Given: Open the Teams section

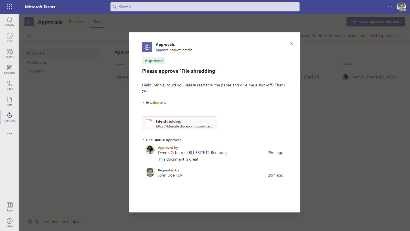Looking at the screenshot, I should [9, 53].
